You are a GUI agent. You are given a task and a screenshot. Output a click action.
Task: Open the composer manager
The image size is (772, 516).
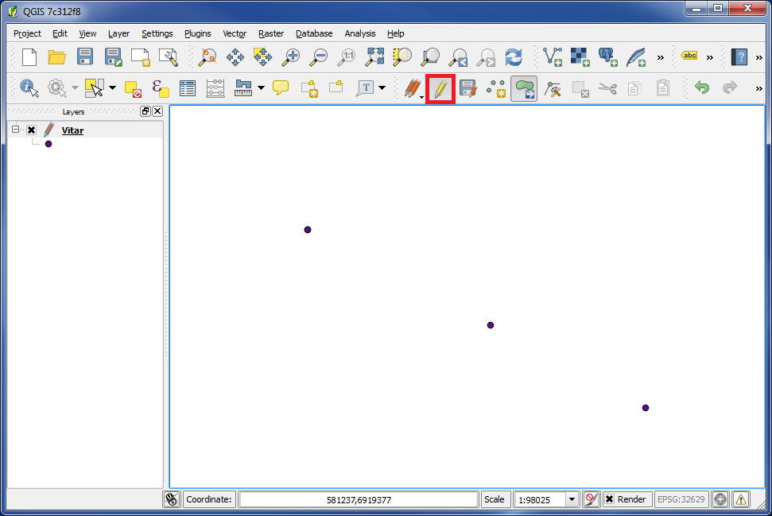click(x=169, y=57)
